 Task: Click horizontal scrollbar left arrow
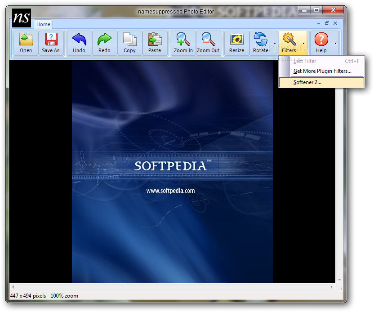pyautogui.click(x=13, y=287)
